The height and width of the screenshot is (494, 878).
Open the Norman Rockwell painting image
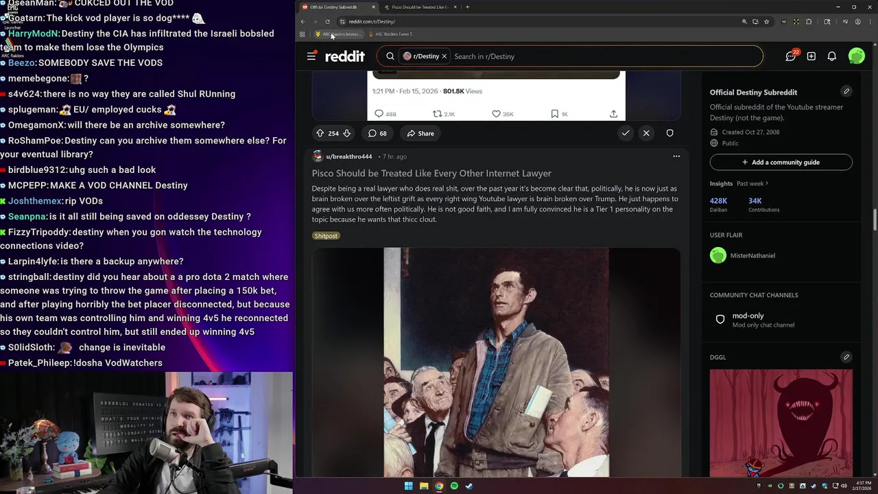coord(496,362)
